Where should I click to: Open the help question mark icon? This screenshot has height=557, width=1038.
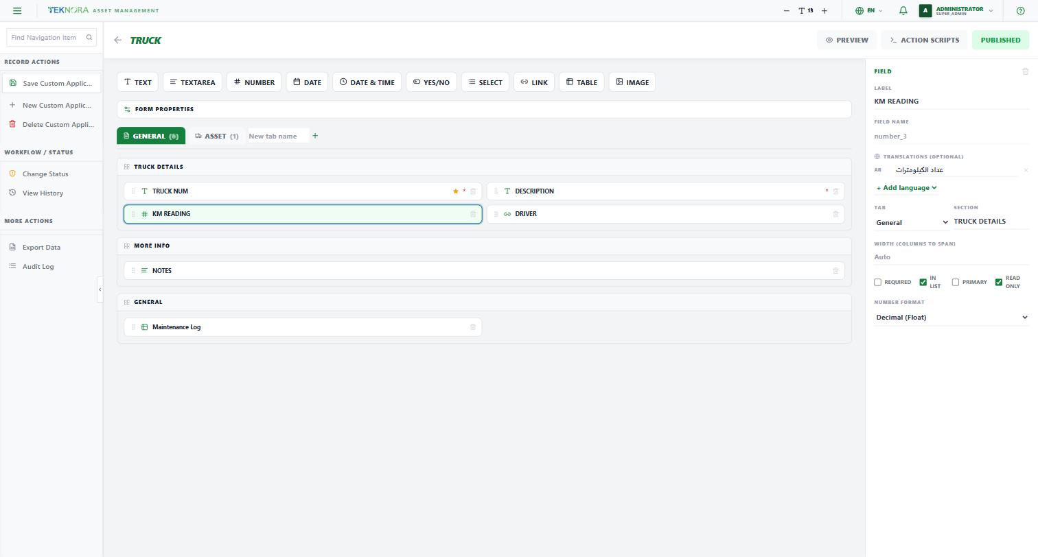(x=1020, y=10)
